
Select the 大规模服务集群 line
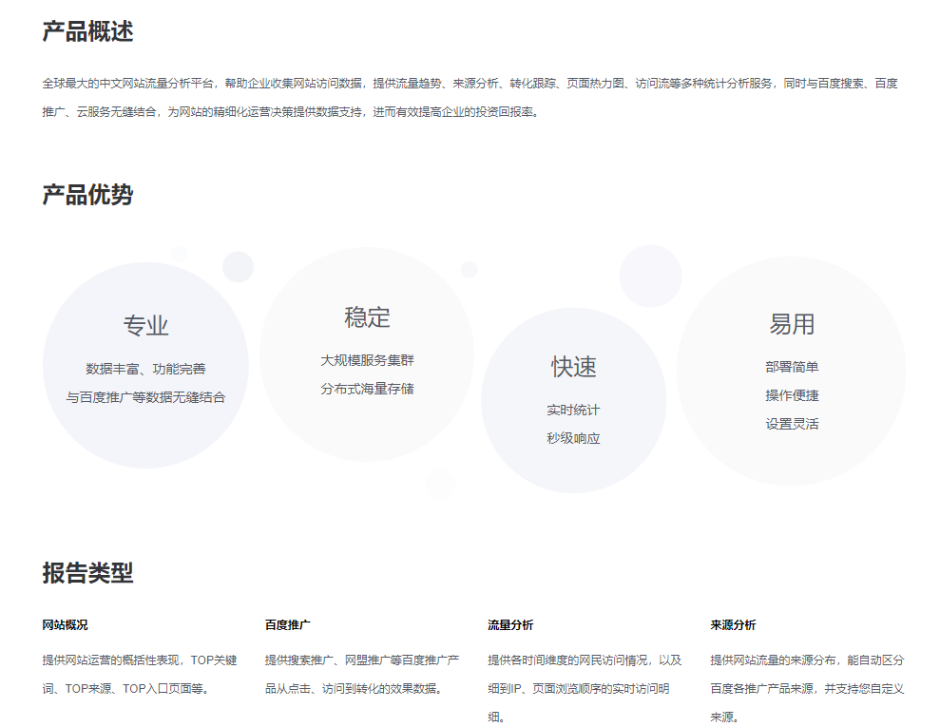tap(367, 360)
